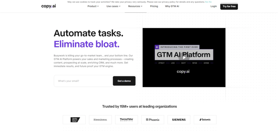Play the GTM AI Platform video
Viewport: 278px width, 133px height.
point(184,58)
